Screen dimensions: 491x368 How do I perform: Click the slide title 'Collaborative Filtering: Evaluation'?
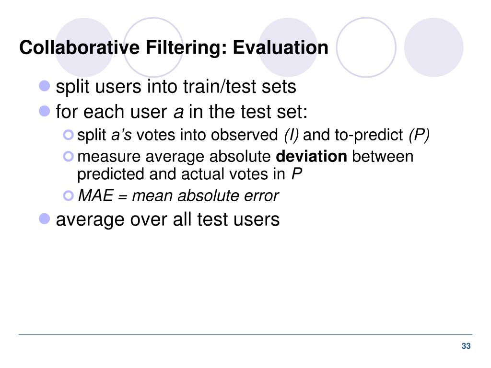point(174,47)
